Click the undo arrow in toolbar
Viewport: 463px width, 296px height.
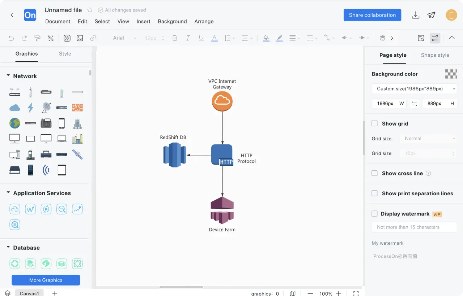[11, 38]
